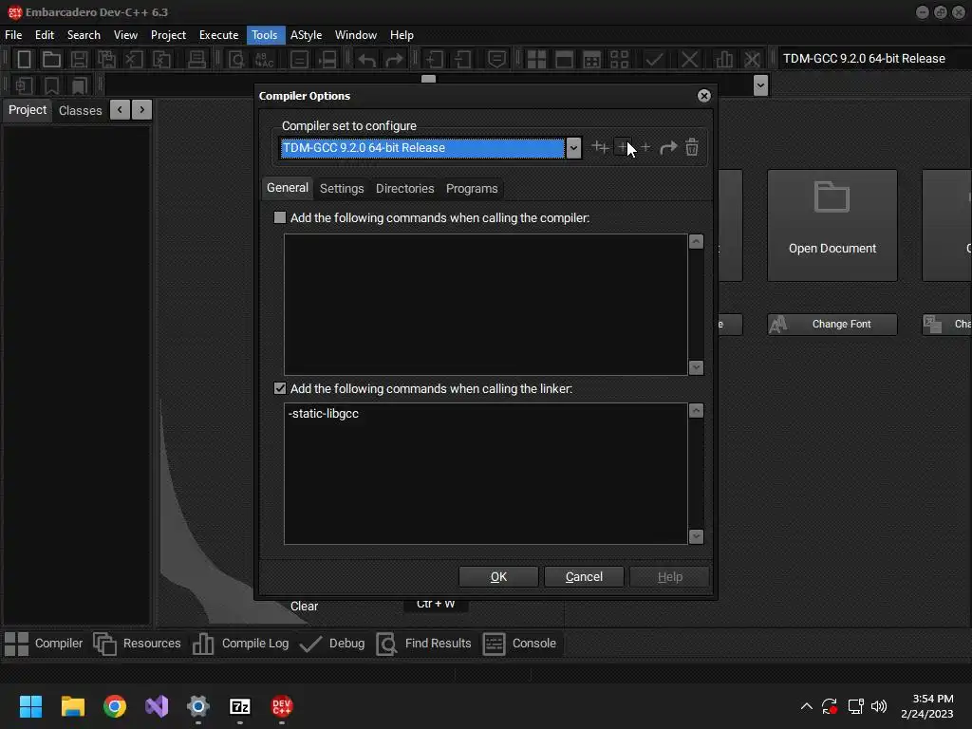Click the Rebuild All toolbar icon
Screen dimensions: 972x729
619,60
